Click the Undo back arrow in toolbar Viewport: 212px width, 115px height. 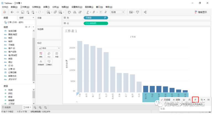[12, 12]
